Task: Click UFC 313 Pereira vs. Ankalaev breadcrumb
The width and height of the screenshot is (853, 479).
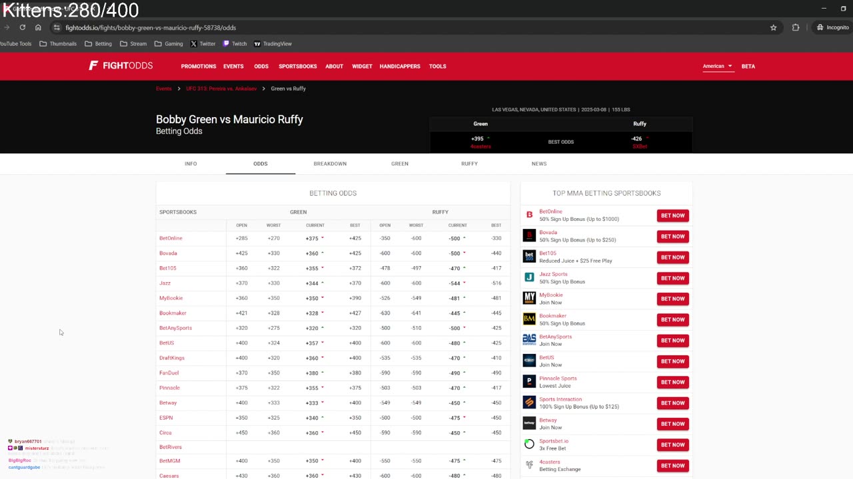Action: coord(220,88)
